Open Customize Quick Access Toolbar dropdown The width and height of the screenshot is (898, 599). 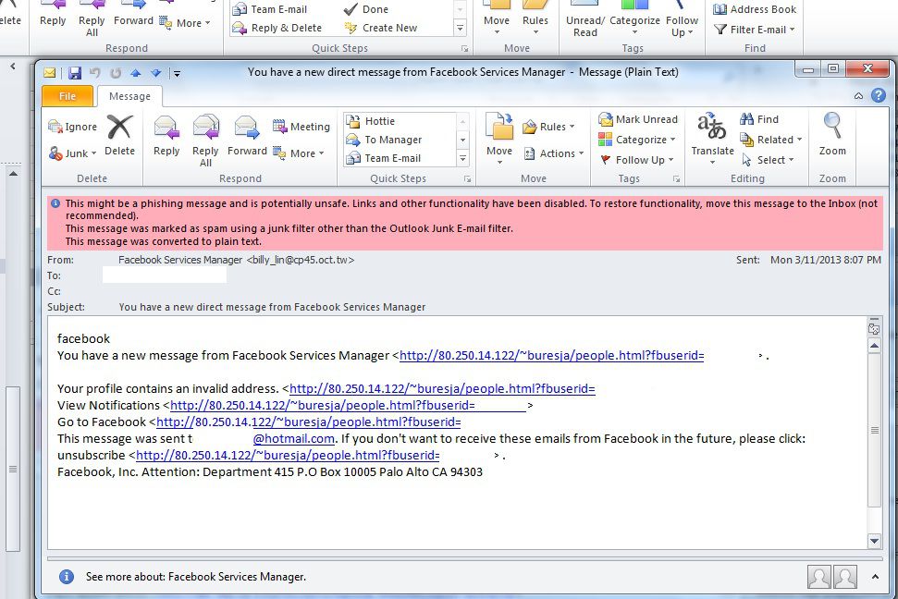pyautogui.click(x=177, y=73)
